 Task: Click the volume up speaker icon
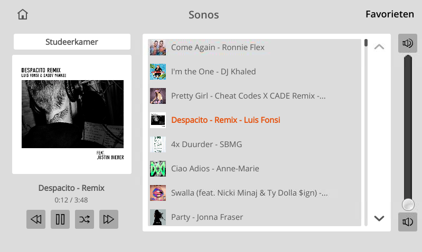coord(408,43)
